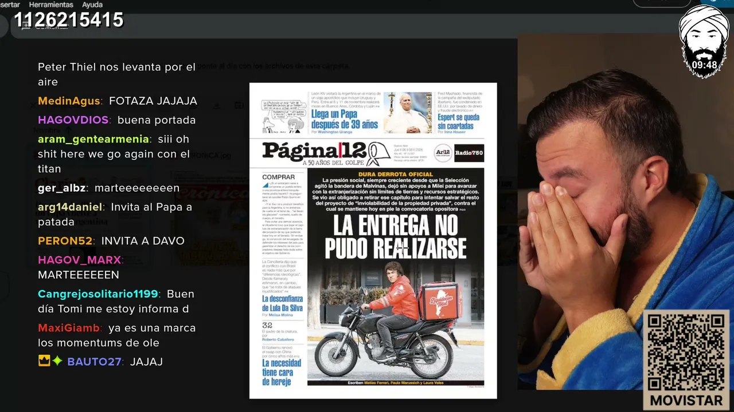Click chat username BAUTO27
734x412 pixels.
[x=95, y=362]
